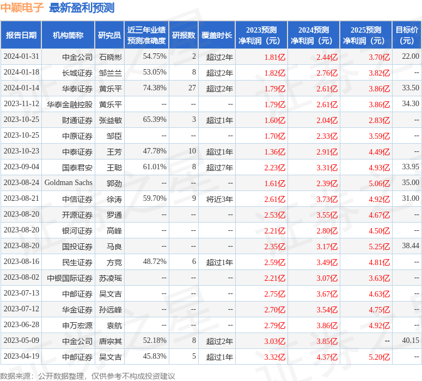Click researcher name 徐涛
Screen dimensions: 422x381
(114, 199)
